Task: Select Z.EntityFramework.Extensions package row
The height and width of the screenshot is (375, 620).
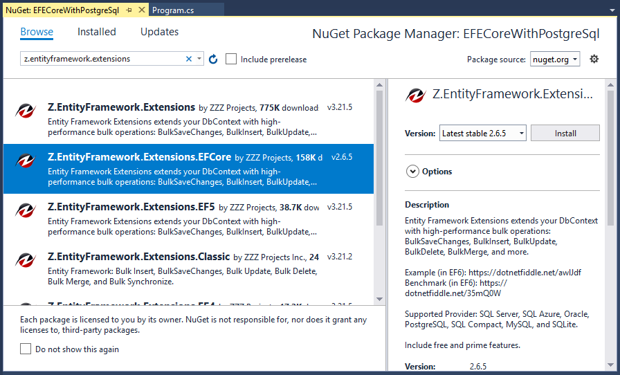Action: (x=188, y=119)
